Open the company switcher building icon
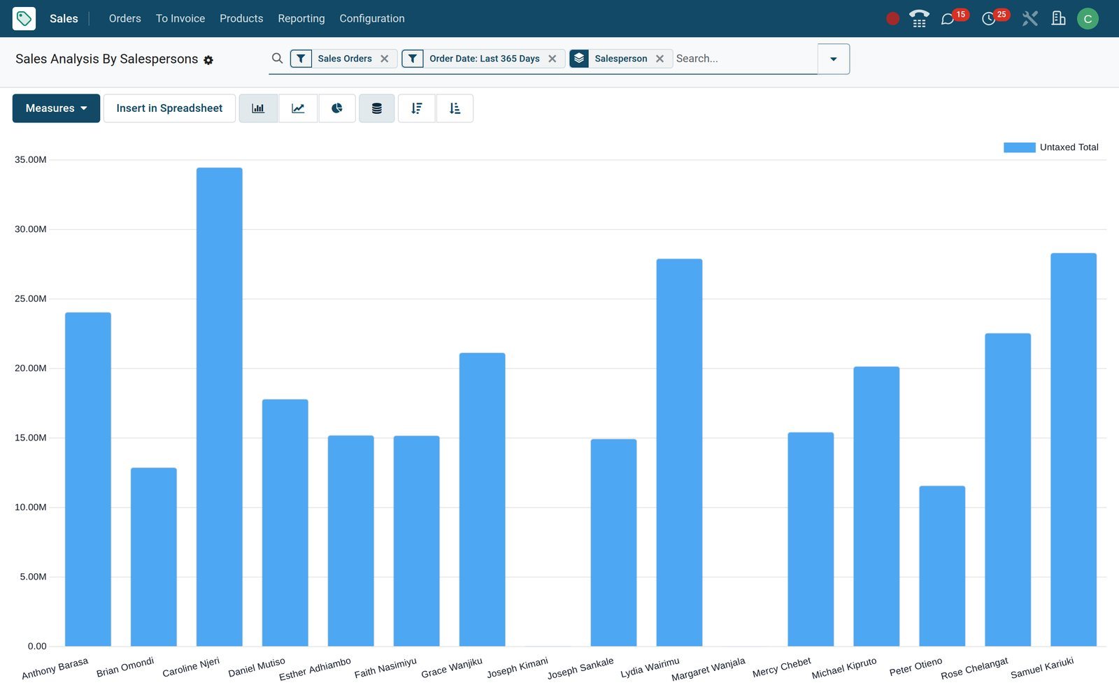 click(x=1059, y=19)
